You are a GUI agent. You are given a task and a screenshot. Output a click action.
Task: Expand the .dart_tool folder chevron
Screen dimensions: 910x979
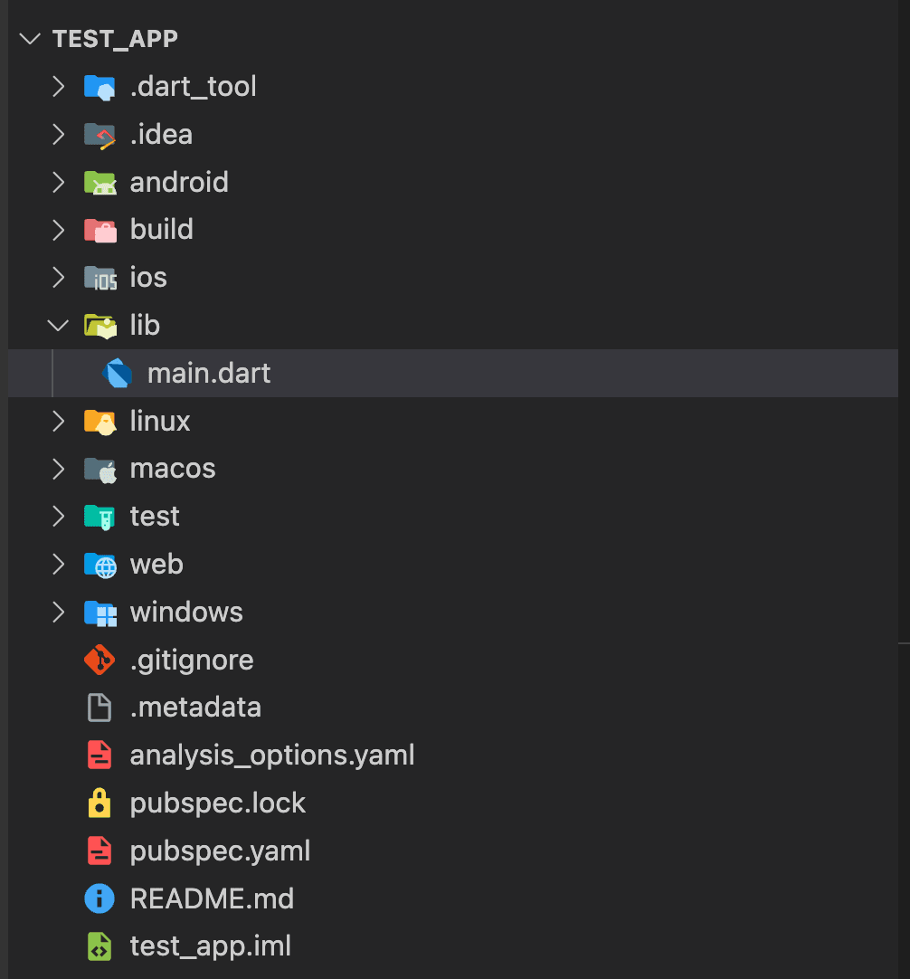[x=58, y=87]
